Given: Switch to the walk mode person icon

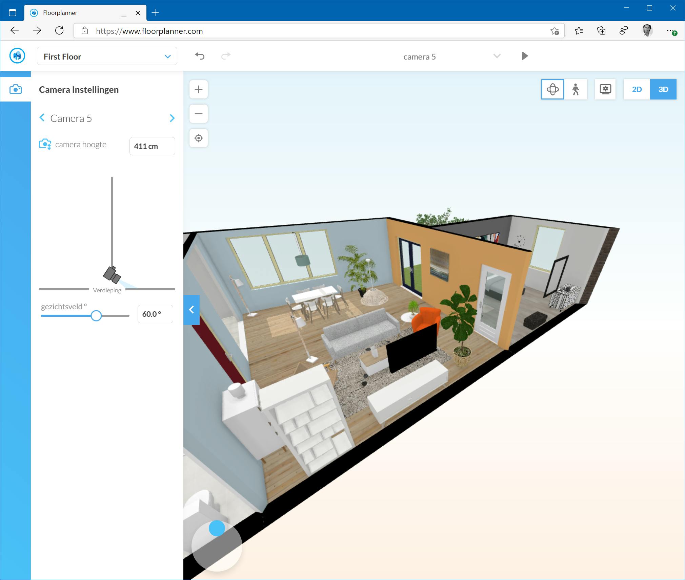Looking at the screenshot, I should click(576, 89).
